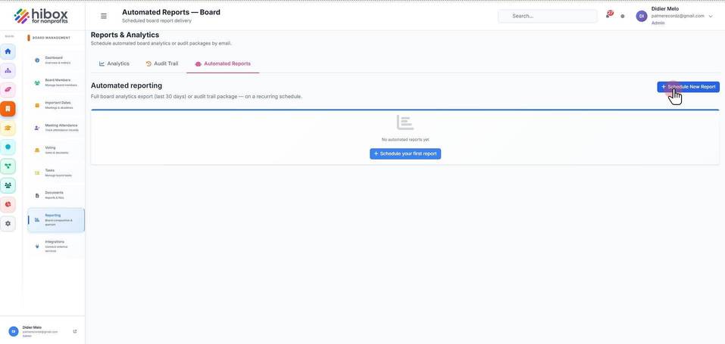725x344 pixels.
Task: Open the settings gear in the rail
Action: tap(8, 224)
